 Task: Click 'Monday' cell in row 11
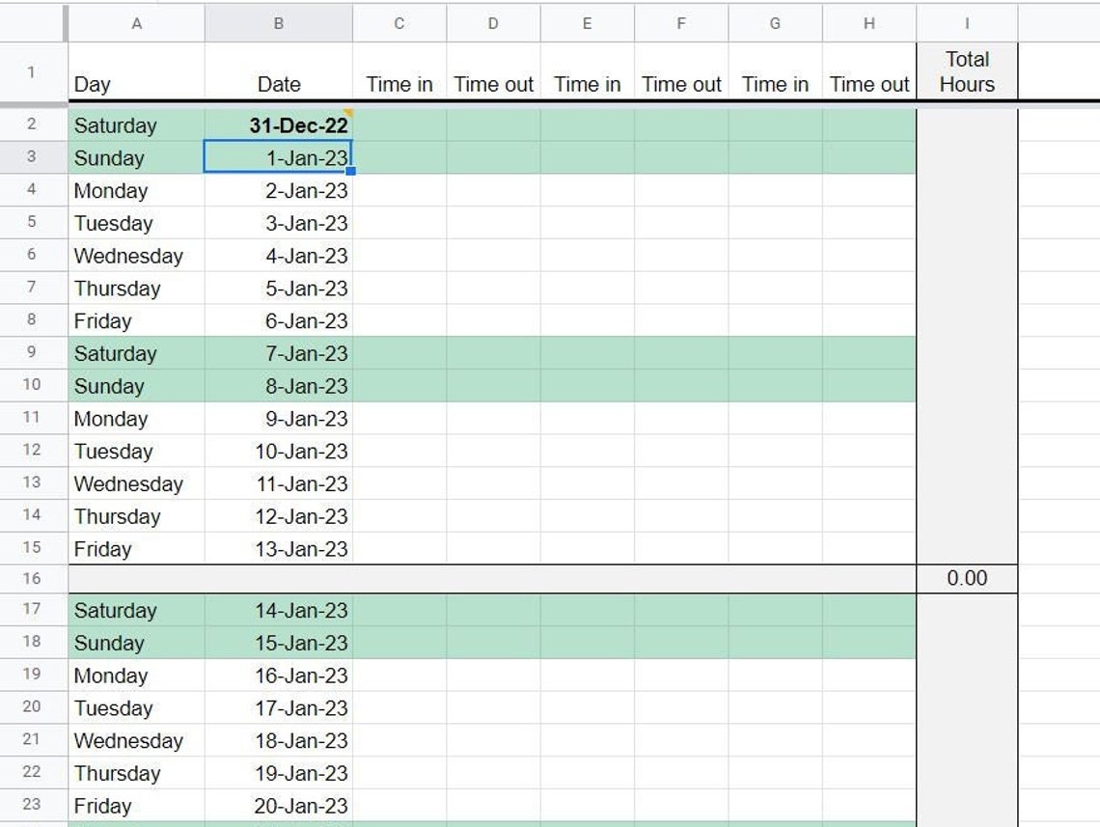pyautogui.click(x=137, y=418)
